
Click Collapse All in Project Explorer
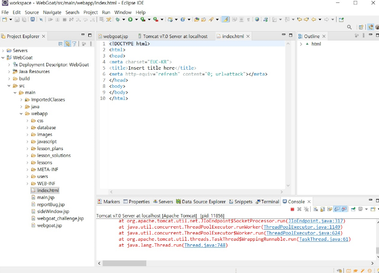tap(60, 44)
